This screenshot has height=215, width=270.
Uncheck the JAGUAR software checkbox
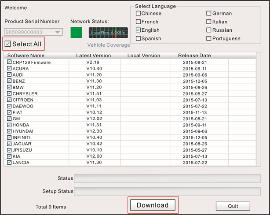pyautogui.click(x=9, y=144)
